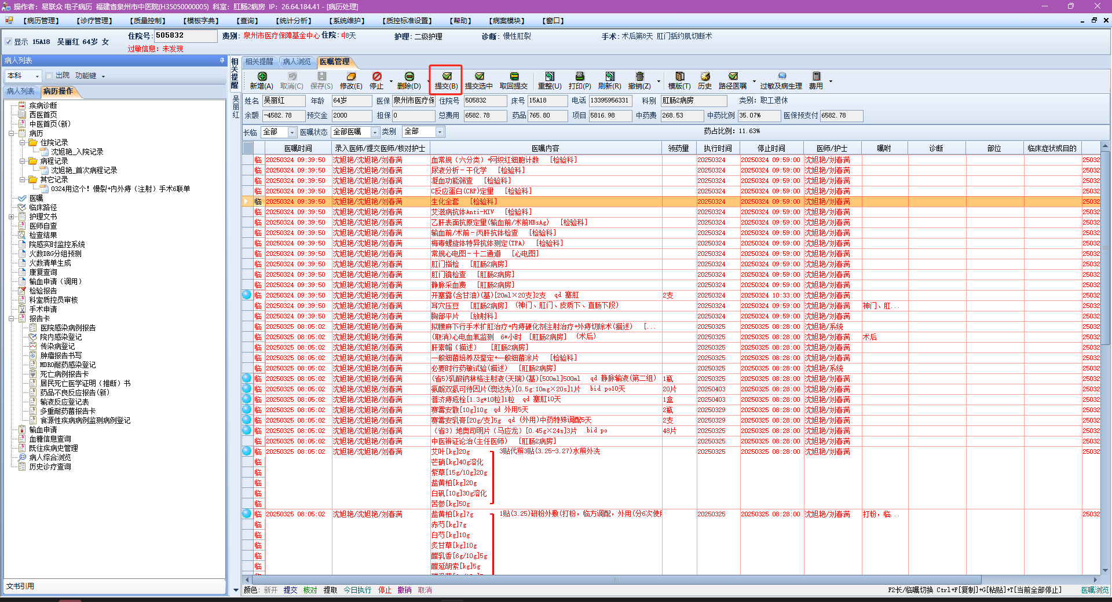Open the 历史 history icon
Screen dimensions: 1112x602
pyautogui.click(x=704, y=76)
